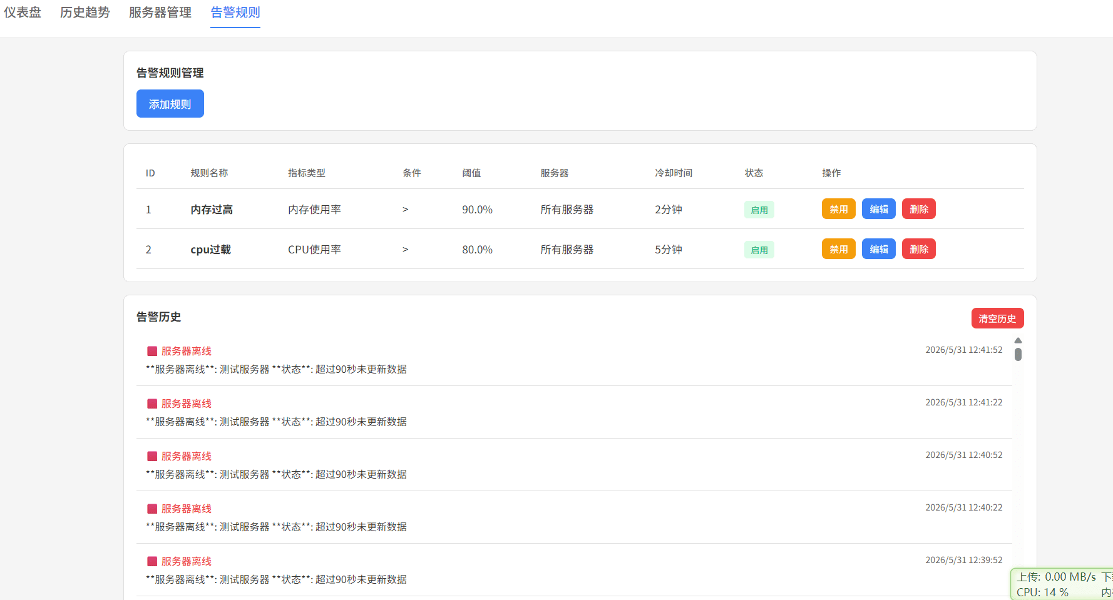Click the 服务器离线 title at 12:40:22

187,509
